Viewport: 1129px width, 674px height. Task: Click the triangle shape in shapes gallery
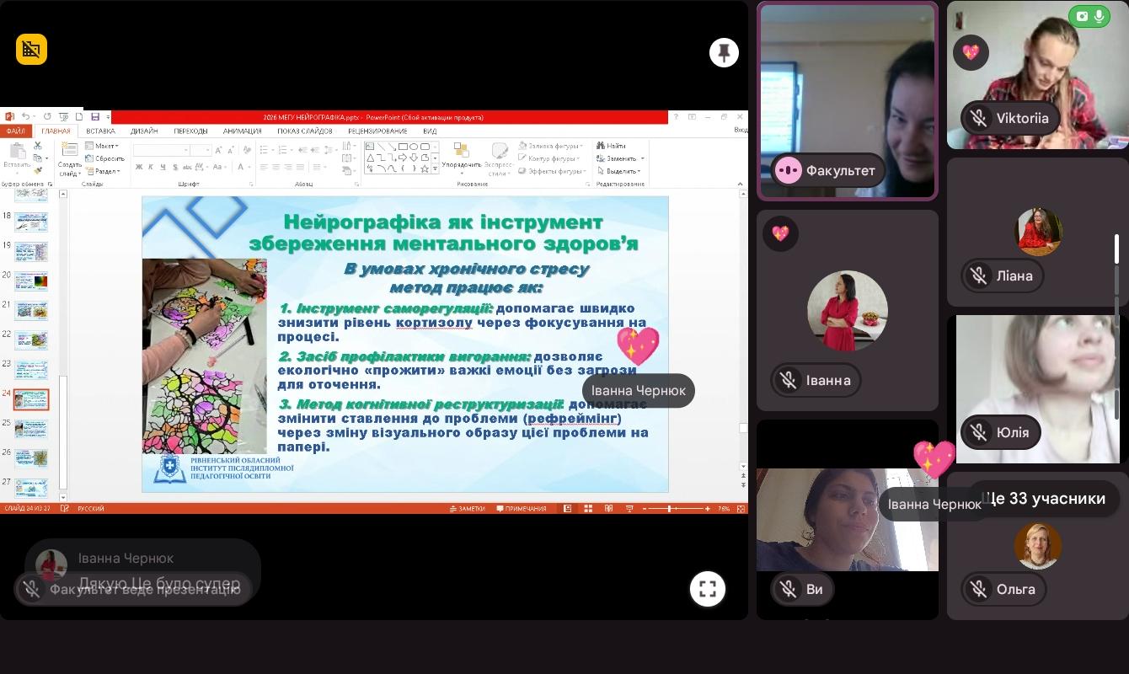point(370,158)
